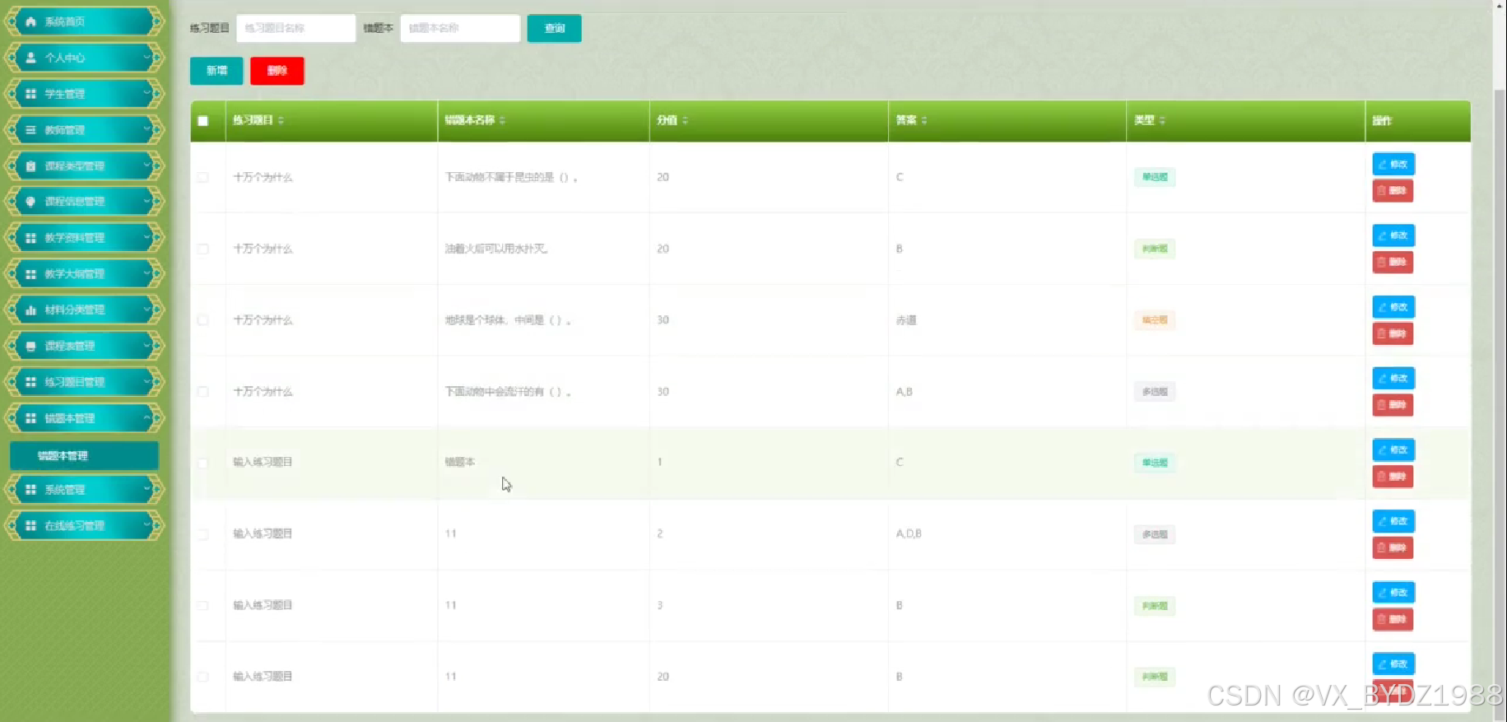Click 修改 for the 地球是个球体 row
Viewport: 1507px width, 722px height.
coord(1393,307)
